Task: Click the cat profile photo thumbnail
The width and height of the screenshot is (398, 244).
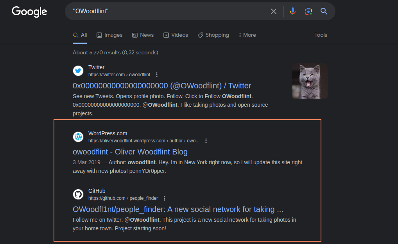Action: [x=309, y=81]
